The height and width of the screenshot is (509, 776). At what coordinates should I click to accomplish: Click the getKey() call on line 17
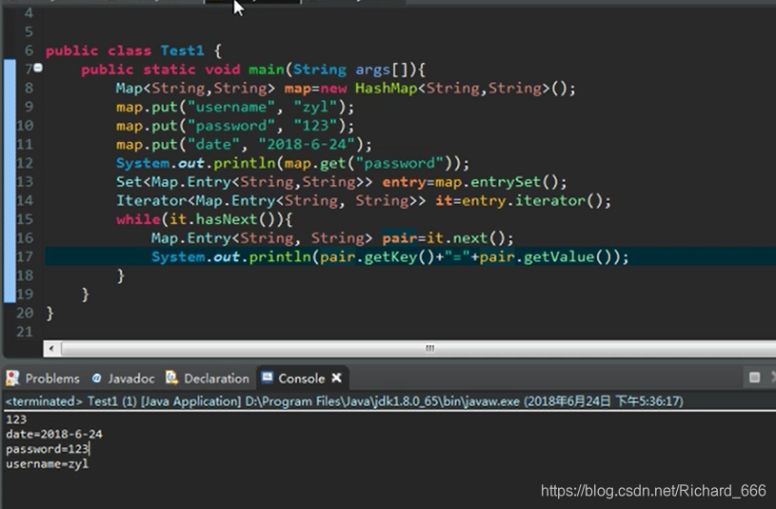pyautogui.click(x=399, y=257)
